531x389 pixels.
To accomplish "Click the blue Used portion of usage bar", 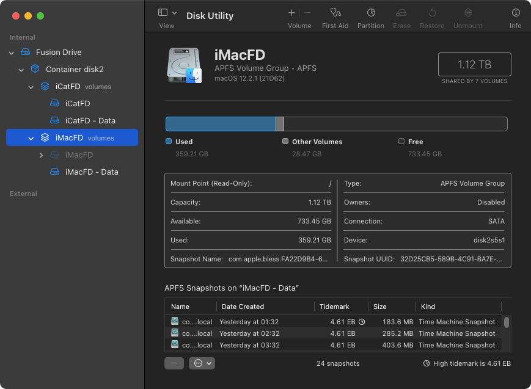I will click(221, 124).
